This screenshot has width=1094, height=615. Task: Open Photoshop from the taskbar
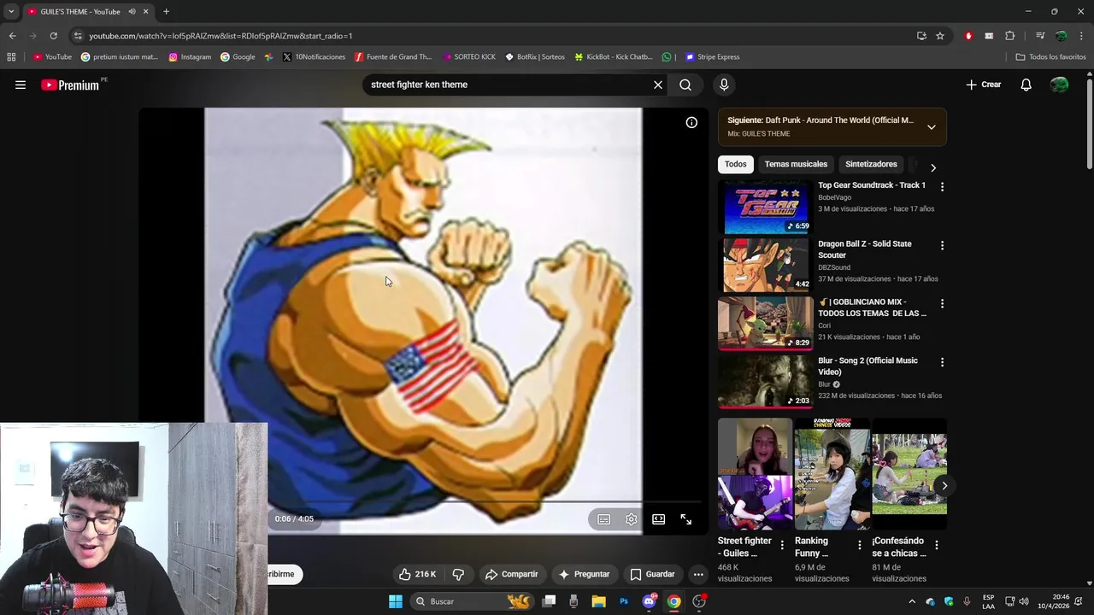(624, 601)
